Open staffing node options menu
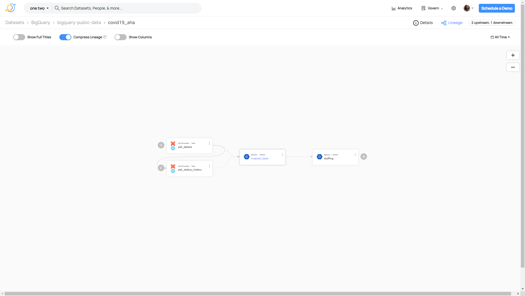This screenshot has width=525, height=296. coord(355,155)
